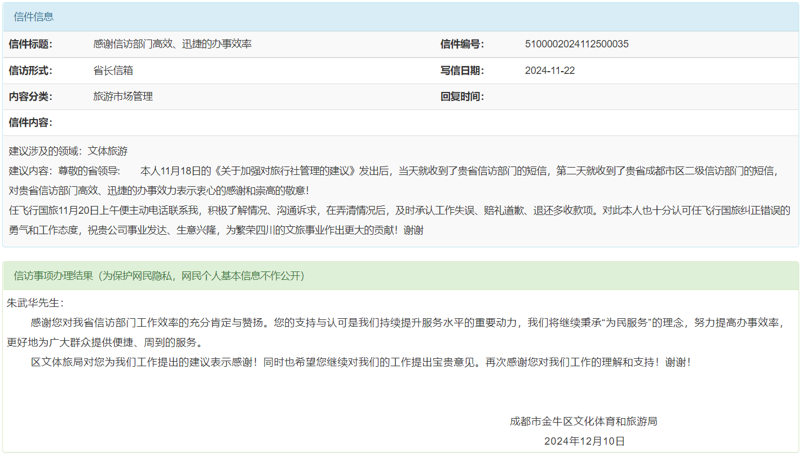The height and width of the screenshot is (474, 802).
Task: Click the 信件内容 section label
Action: pos(30,122)
